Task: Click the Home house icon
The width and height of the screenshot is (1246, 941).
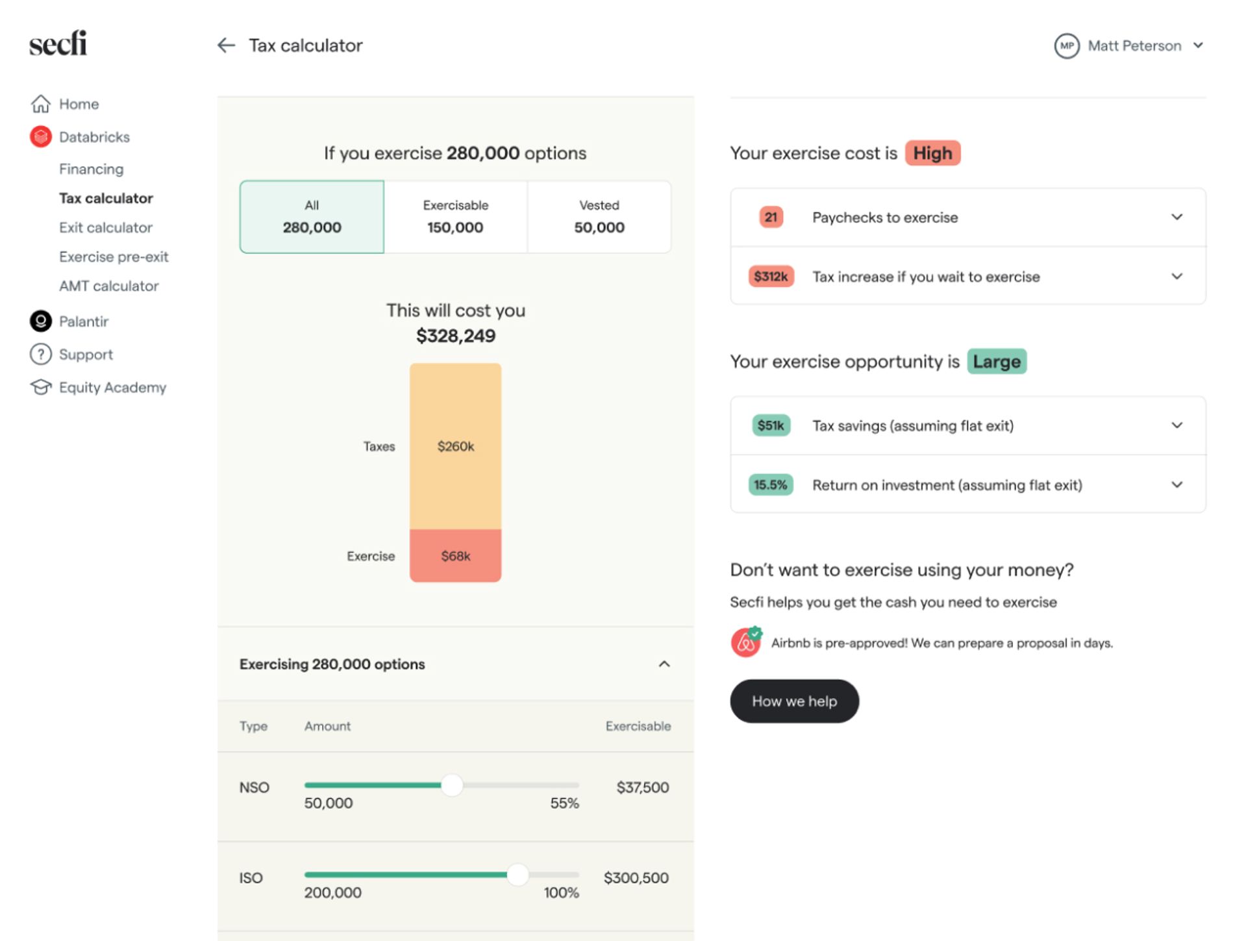Action: (40, 104)
